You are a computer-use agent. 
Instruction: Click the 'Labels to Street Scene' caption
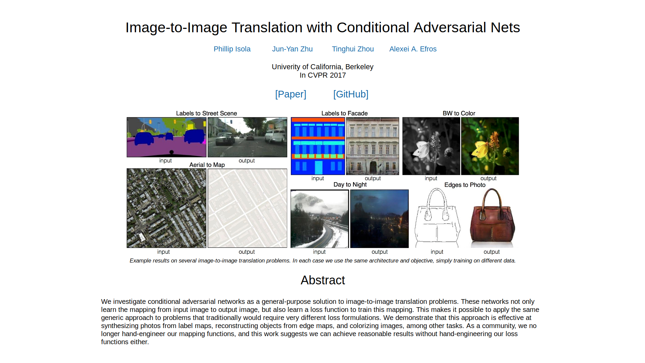(207, 113)
